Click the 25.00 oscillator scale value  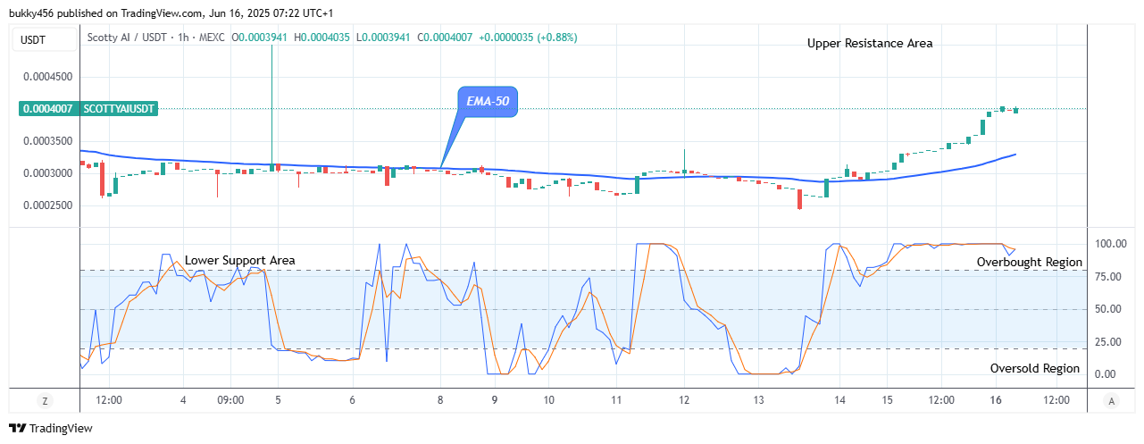[x=1106, y=342]
